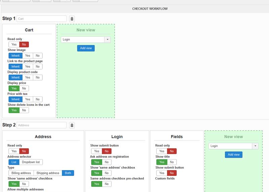The width and height of the screenshot is (269, 192).
Task: Choose Yes for Link to the product page
Action: (28, 66)
